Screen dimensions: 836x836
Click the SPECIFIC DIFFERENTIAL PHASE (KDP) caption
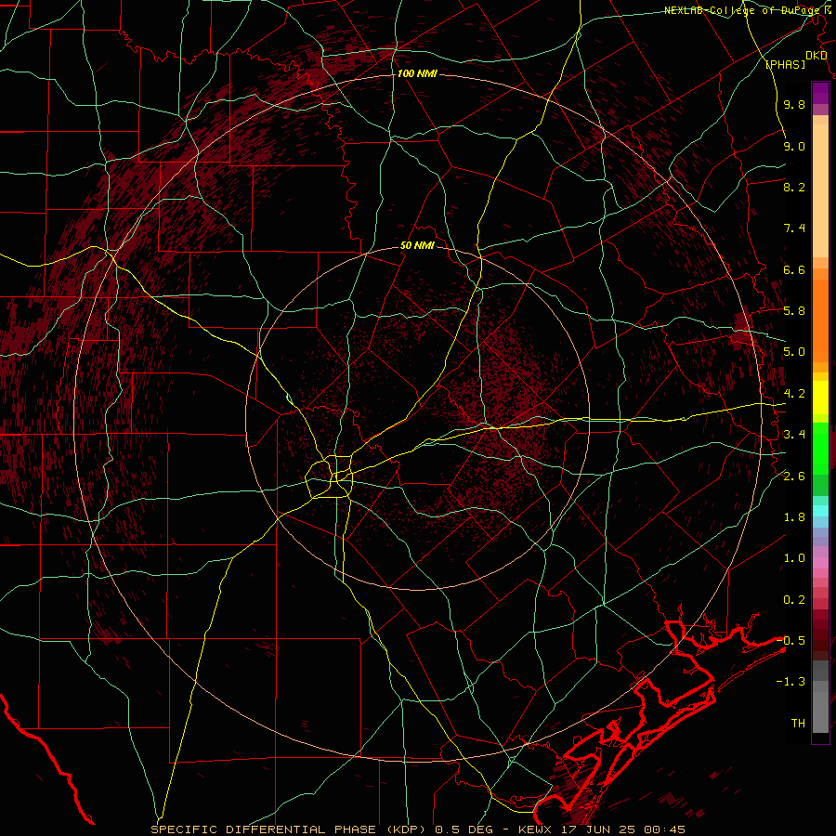pos(290,829)
